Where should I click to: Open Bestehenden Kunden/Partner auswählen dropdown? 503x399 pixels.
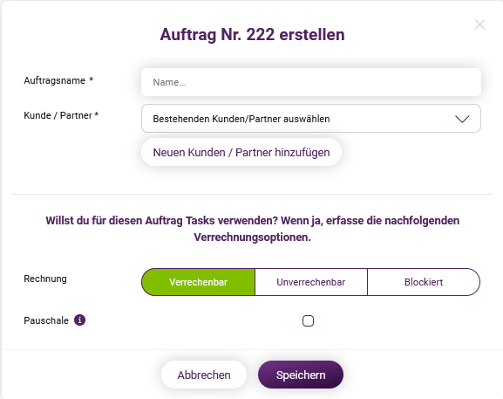311,118
